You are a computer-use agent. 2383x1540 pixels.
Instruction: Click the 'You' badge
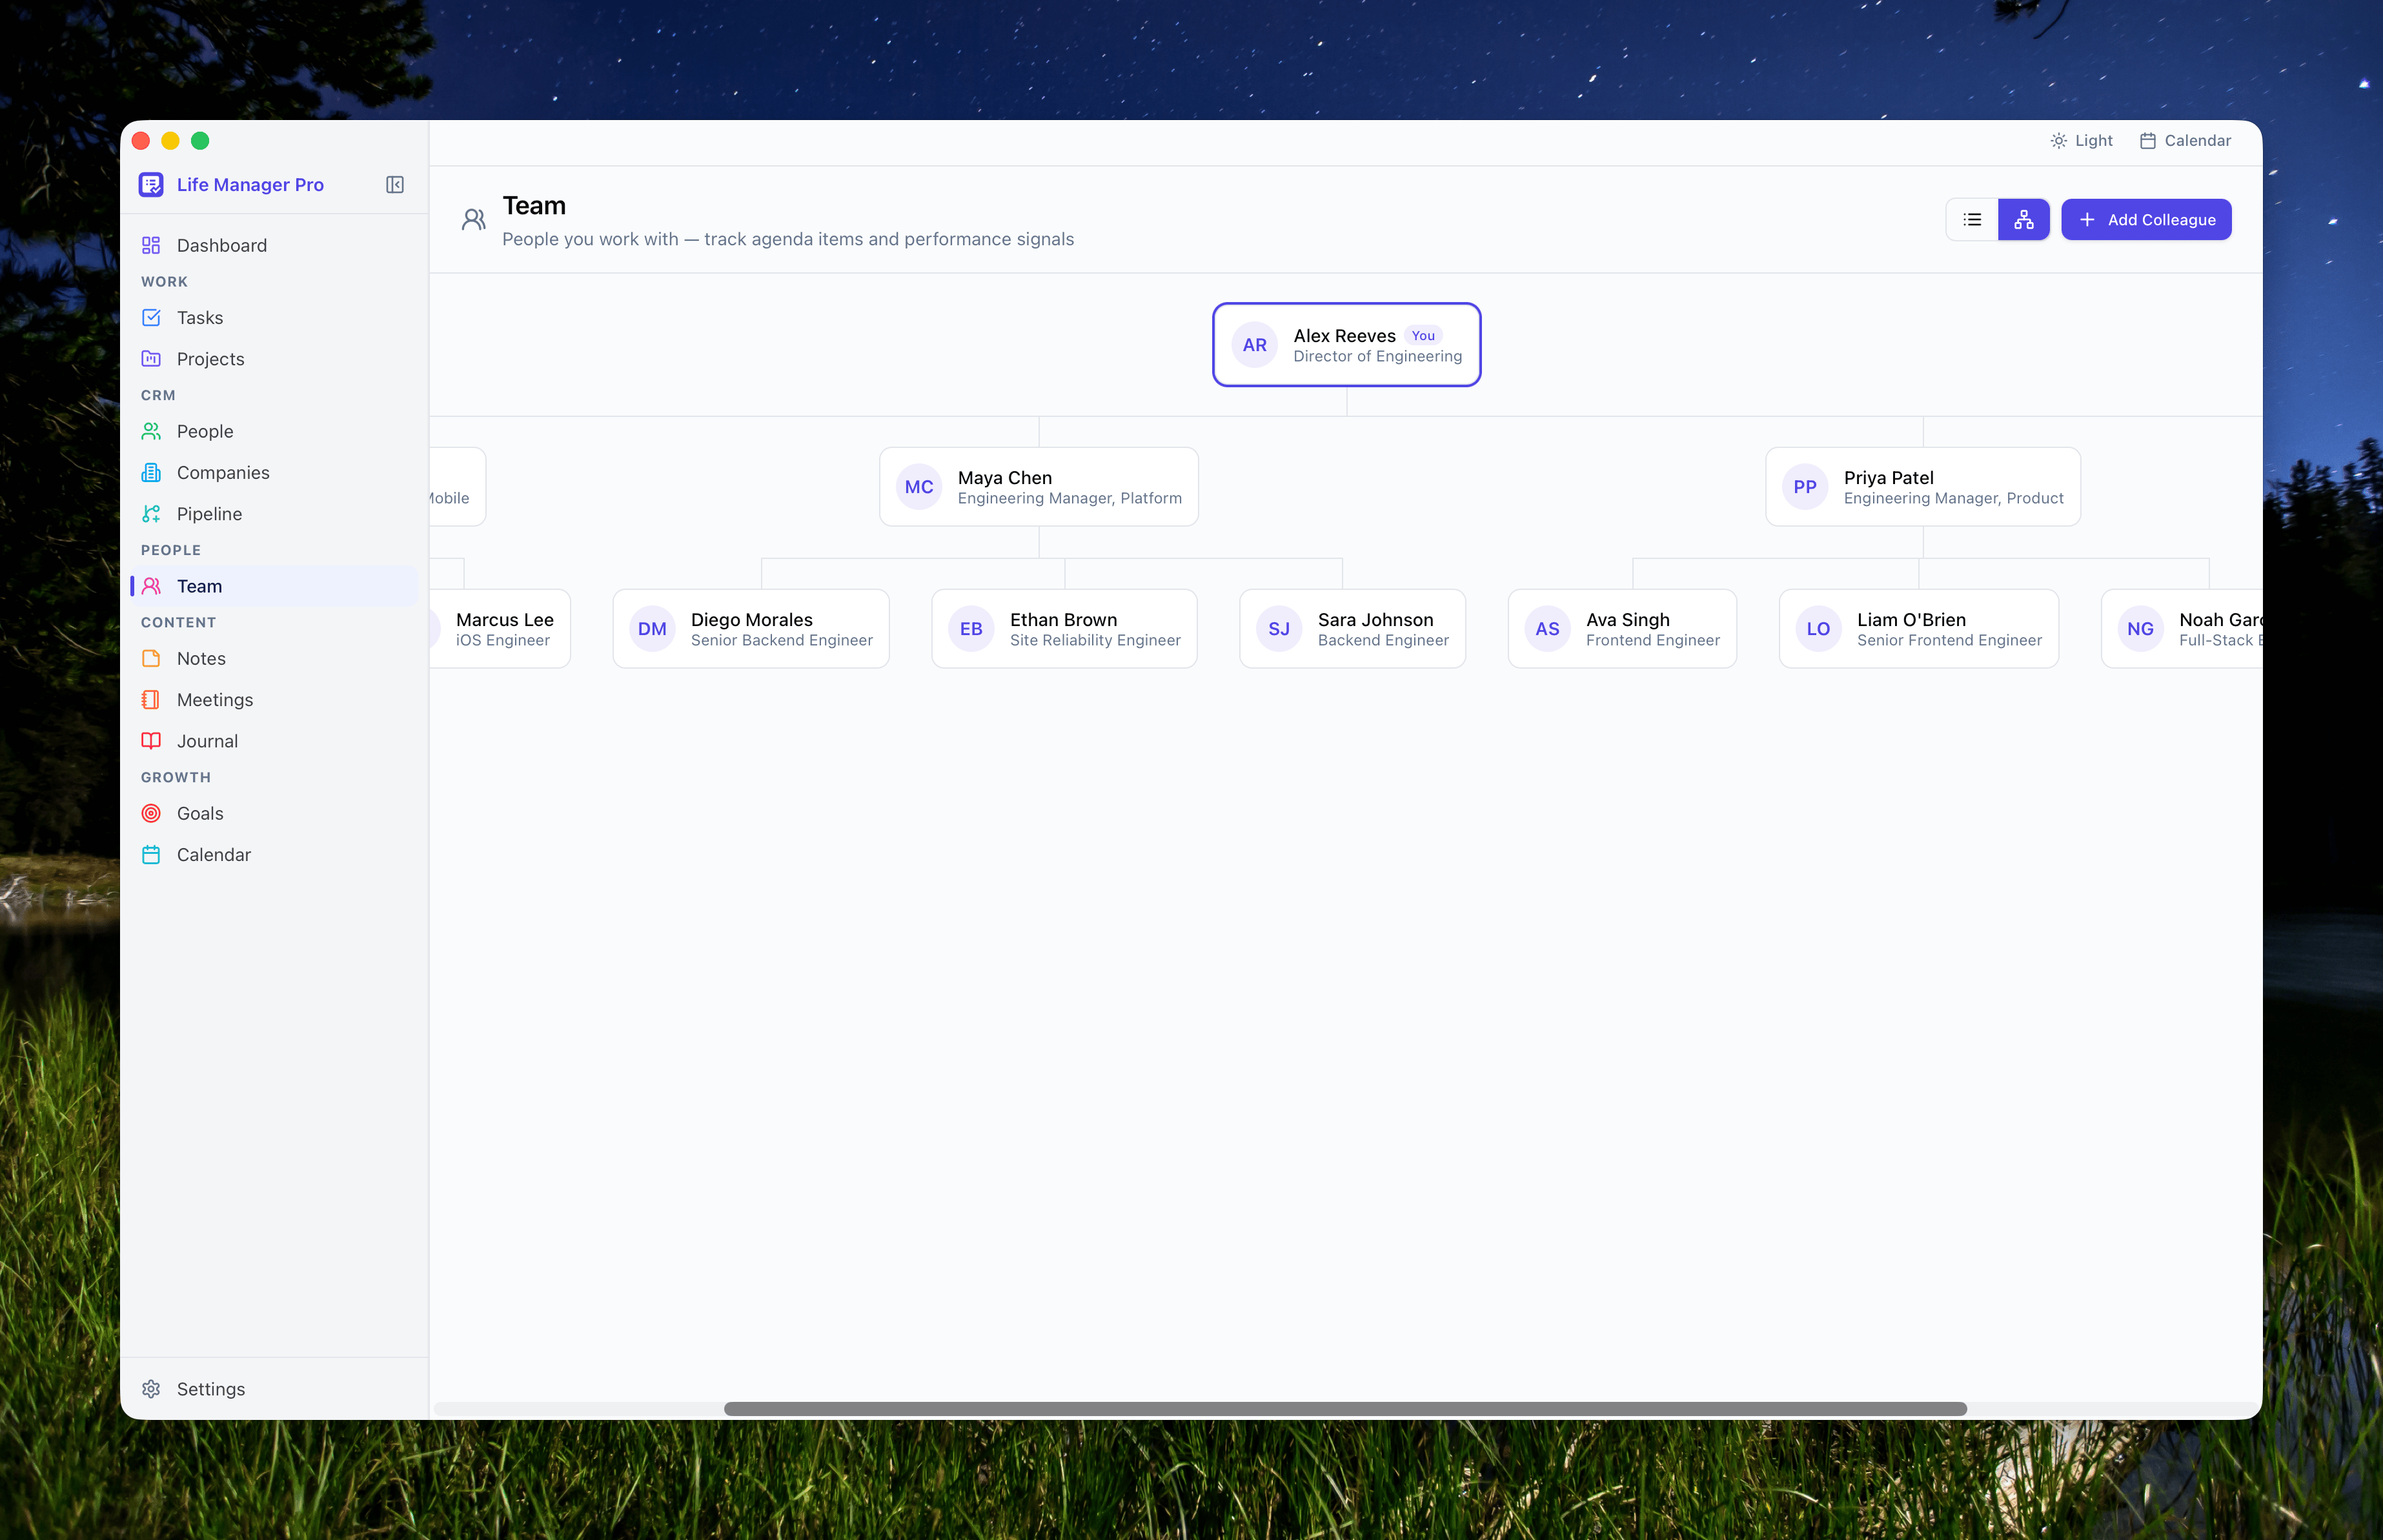(1423, 336)
